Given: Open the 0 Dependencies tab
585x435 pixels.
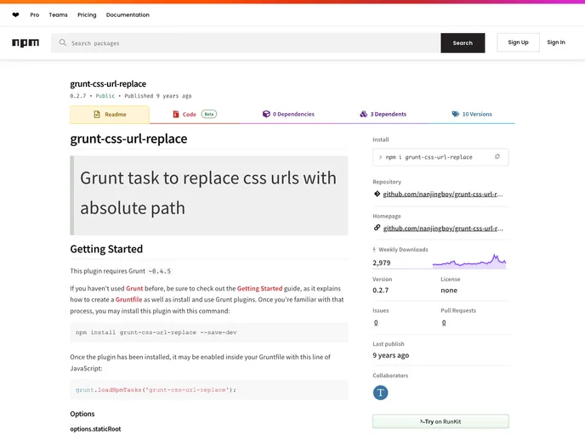Looking at the screenshot, I should [x=288, y=114].
